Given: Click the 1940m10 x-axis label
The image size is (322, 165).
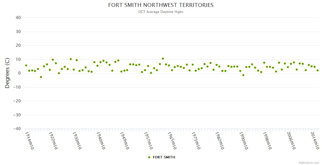Looking at the screenshot, I should tap(101, 141).
